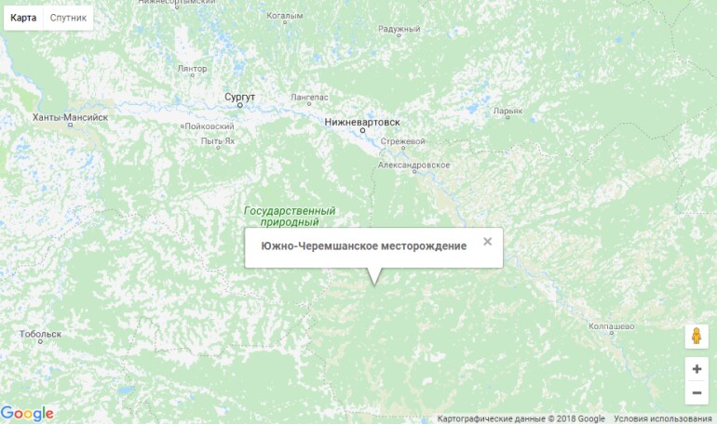
Task: Switch to the Спутник satellite view
Action: [68, 19]
